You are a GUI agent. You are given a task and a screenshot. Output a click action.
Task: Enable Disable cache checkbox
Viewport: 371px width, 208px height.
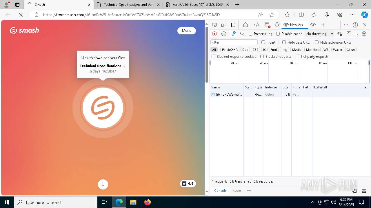(x=278, y=34)
